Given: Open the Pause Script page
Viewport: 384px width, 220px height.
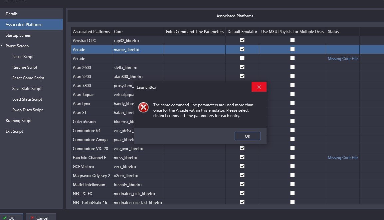Looking at the screenshot, I should 23,56.
